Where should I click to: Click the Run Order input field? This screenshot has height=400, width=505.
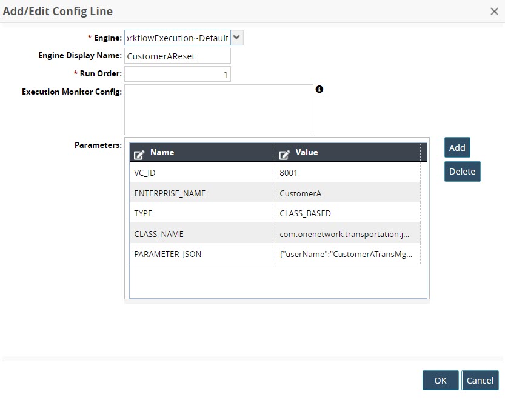tap(177, 74)
